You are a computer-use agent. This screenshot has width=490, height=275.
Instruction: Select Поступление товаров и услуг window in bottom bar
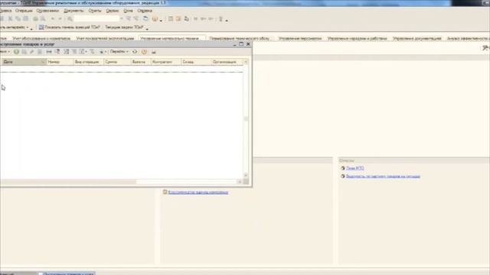tap(67, 273)
